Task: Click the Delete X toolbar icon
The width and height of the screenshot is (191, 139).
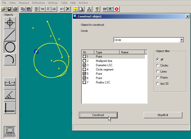Action: 68,9
